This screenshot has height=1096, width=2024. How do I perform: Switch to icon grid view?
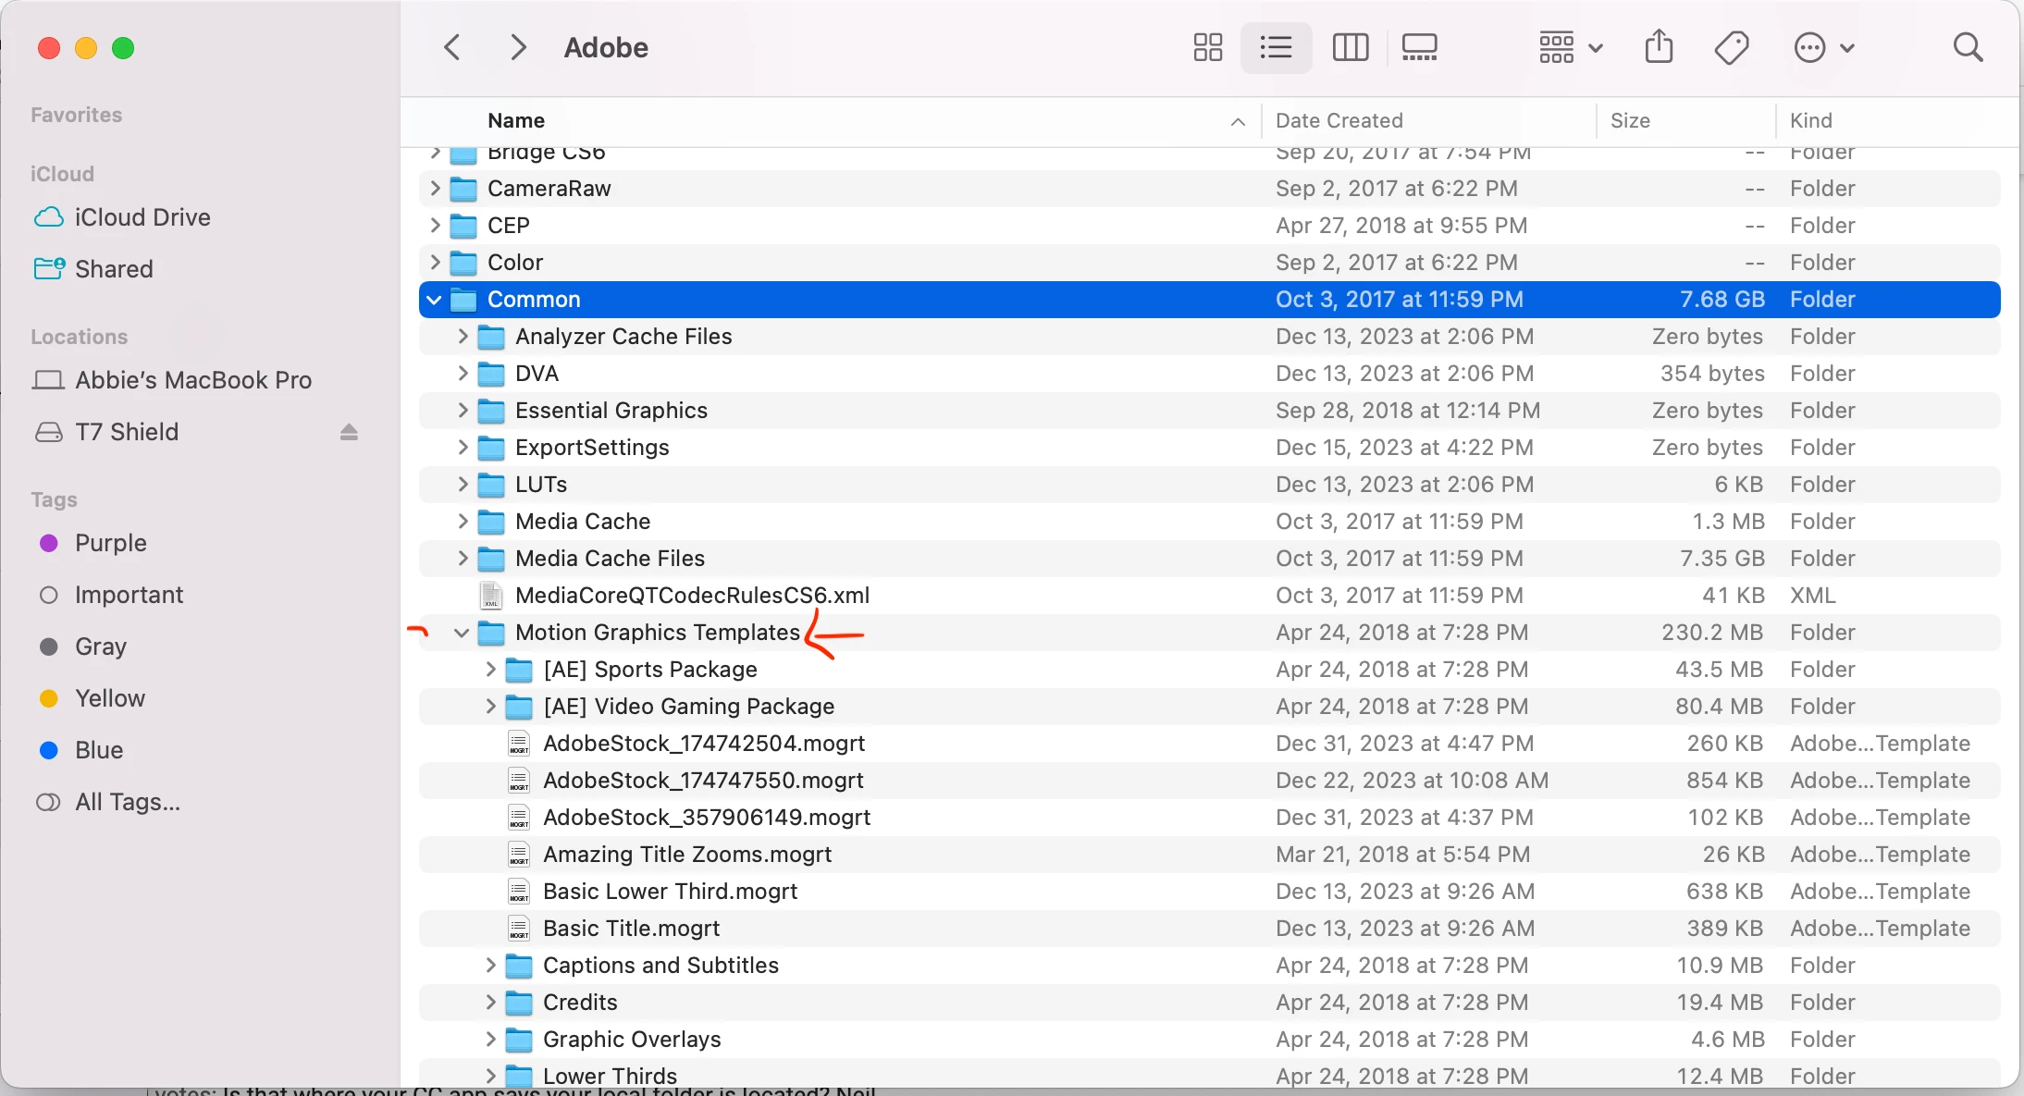click(1207, 47)
